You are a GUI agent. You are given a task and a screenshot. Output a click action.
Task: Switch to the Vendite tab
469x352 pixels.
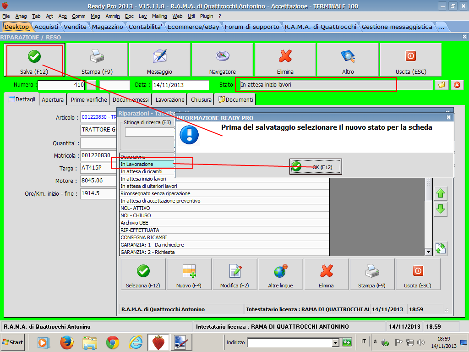(75, 27)
